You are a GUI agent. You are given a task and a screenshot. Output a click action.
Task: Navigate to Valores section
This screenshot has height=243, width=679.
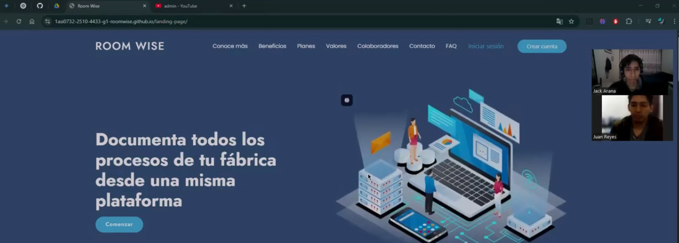336,46
